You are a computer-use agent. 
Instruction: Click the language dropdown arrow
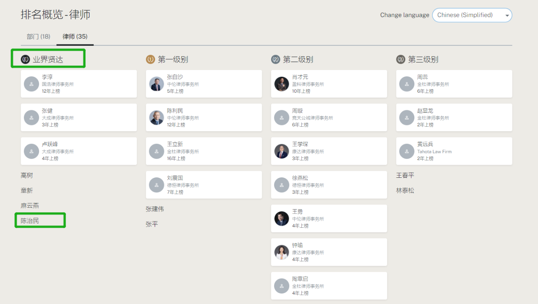[x=507, y=16]
